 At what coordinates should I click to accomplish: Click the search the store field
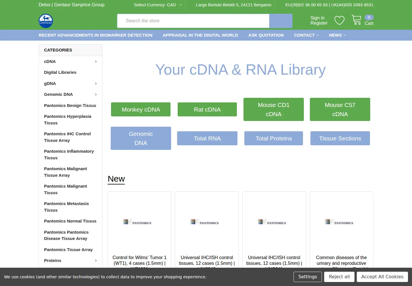[x=193, y=21]
